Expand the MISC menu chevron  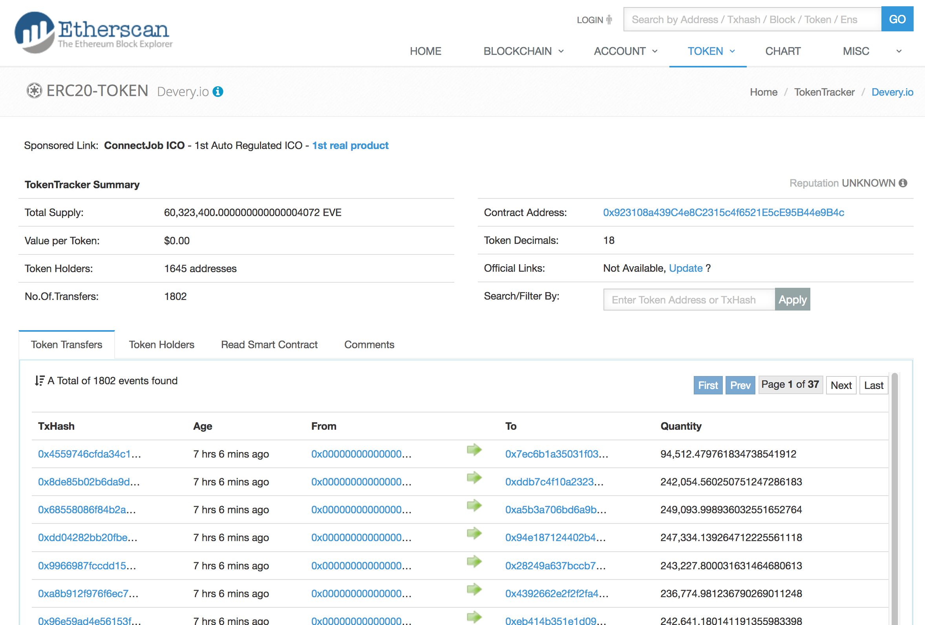898,51
